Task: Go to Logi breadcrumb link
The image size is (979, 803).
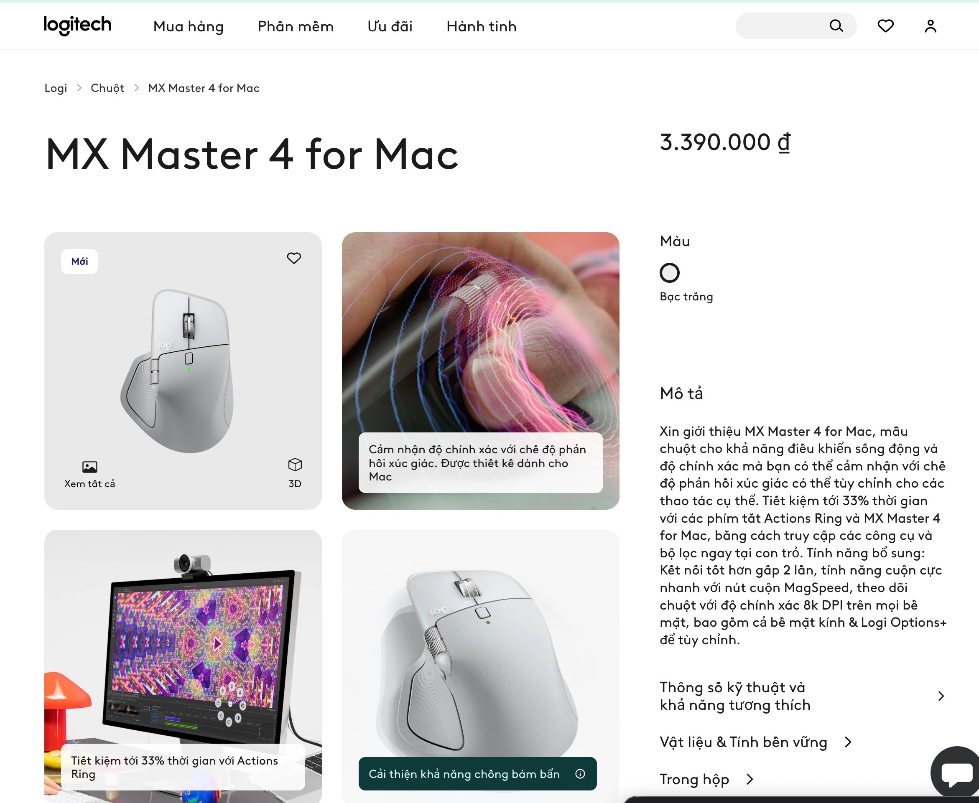Action: (x=56, y=88)
